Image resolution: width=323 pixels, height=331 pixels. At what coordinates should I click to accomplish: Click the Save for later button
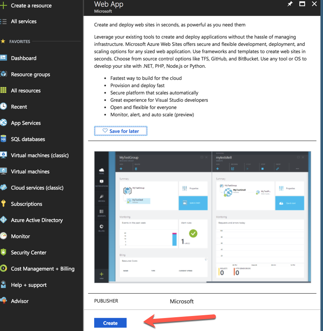(x=121, y=131)
